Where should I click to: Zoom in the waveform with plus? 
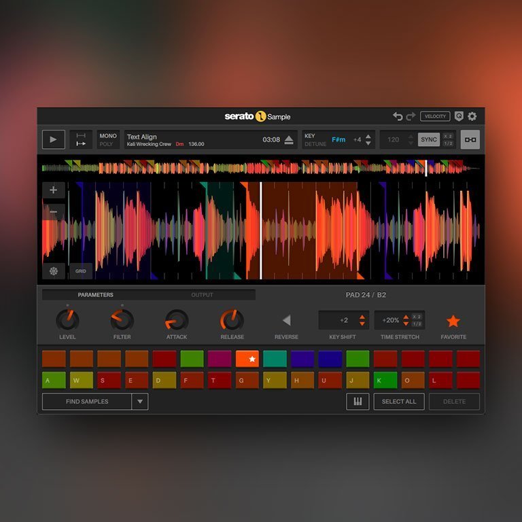pyautogui.click(x=53, y=190)
